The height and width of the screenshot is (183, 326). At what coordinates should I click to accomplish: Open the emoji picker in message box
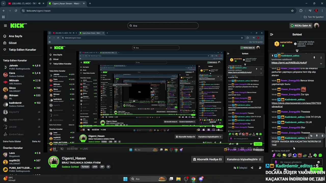click(318, 162)
